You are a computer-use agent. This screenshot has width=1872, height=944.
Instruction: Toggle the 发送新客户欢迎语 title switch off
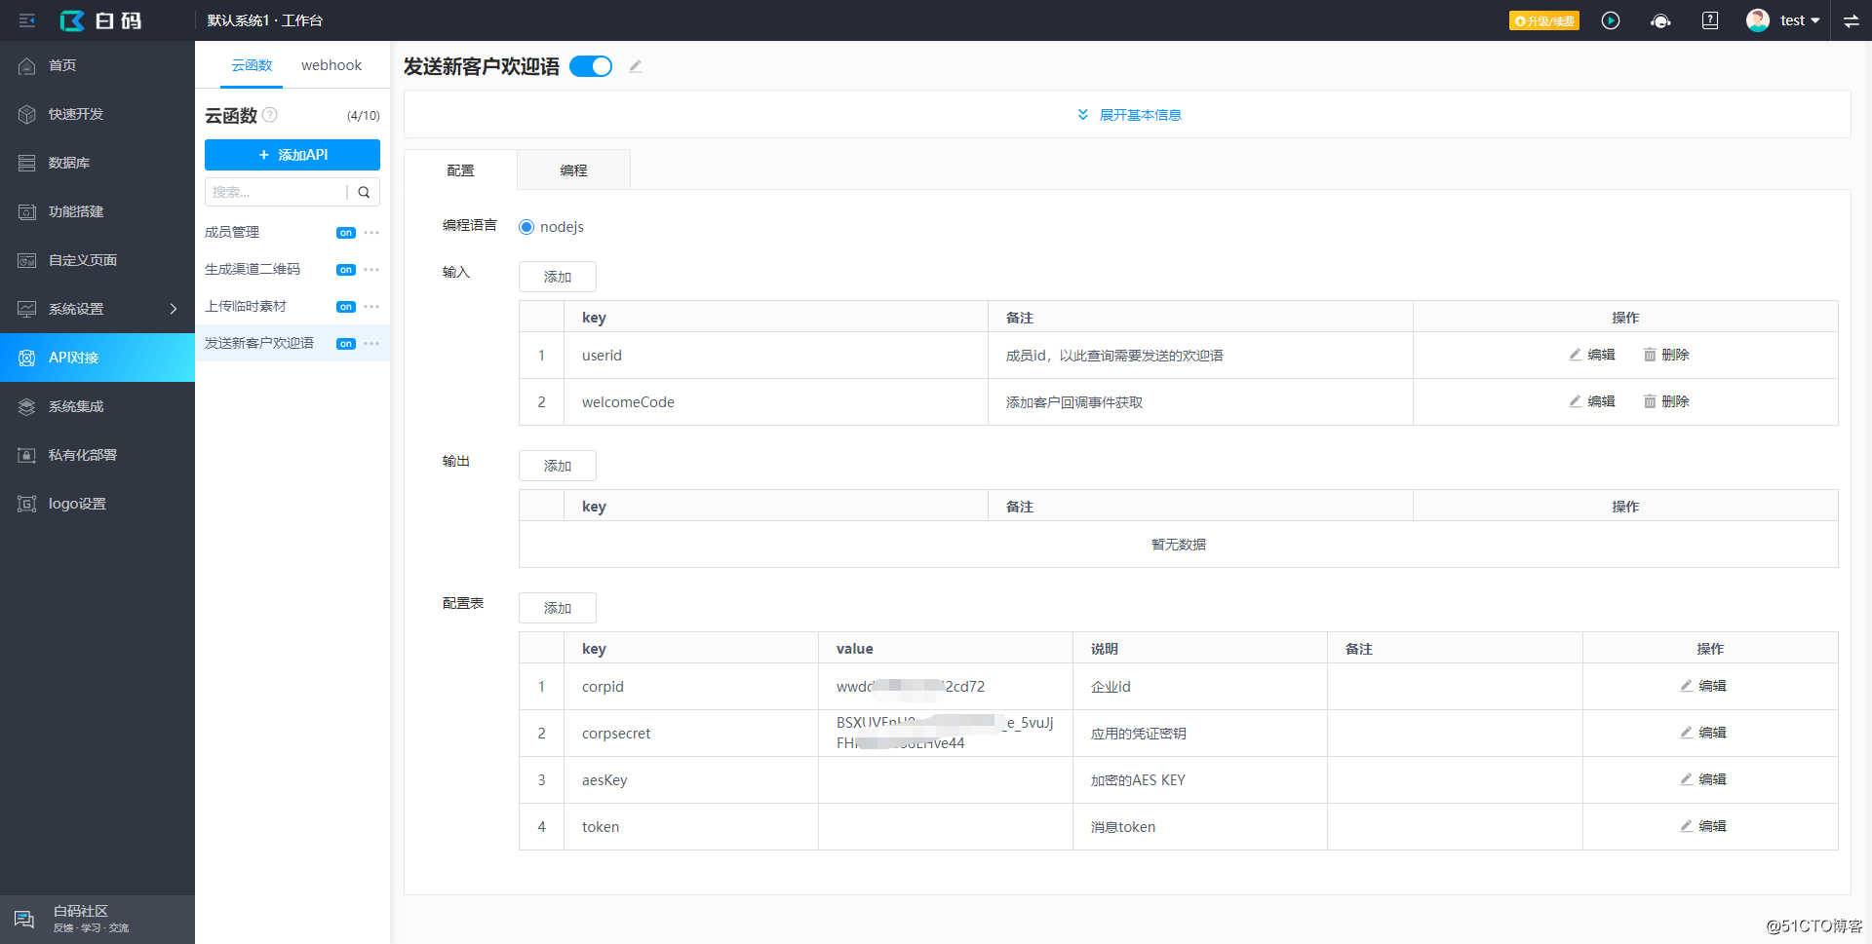(x=591, y=66)
